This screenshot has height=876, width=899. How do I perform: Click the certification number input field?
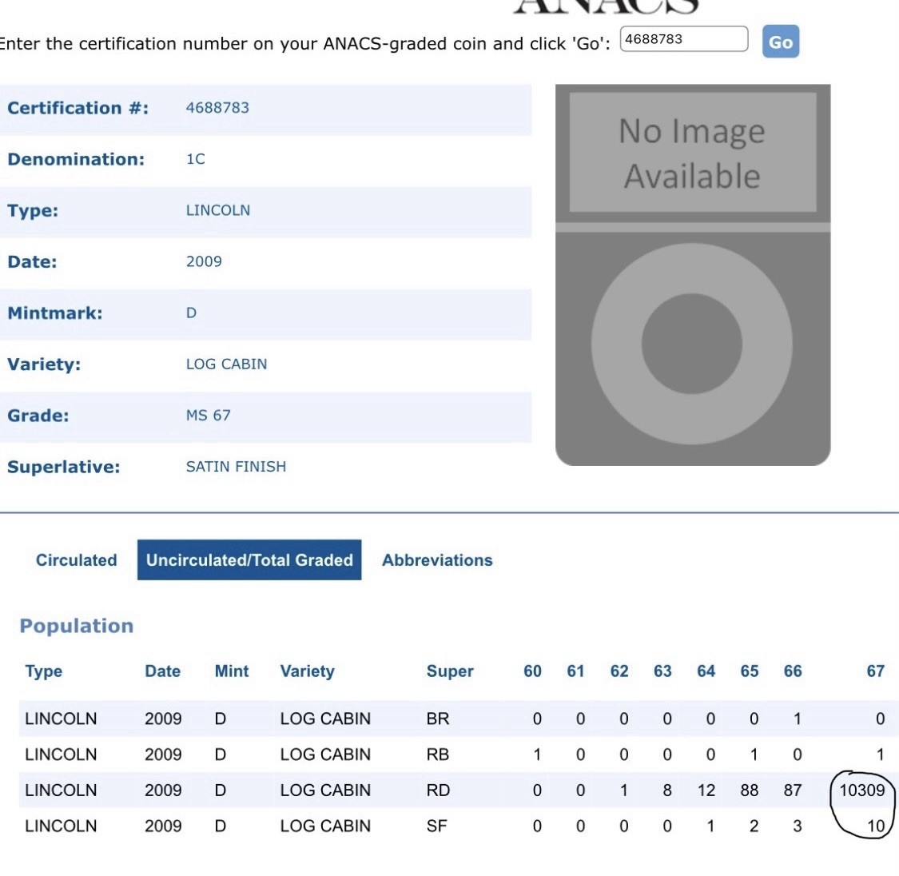(x=683, y=39)
